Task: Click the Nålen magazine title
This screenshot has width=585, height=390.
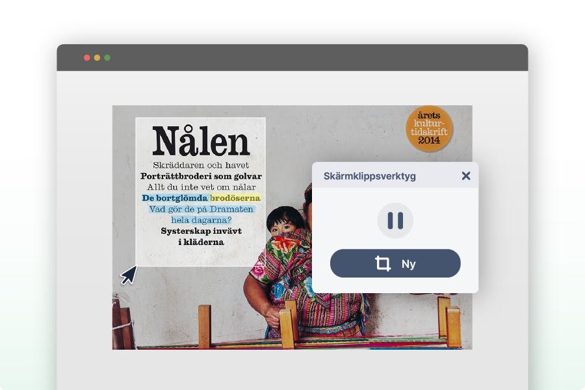Action: (201, 141)
